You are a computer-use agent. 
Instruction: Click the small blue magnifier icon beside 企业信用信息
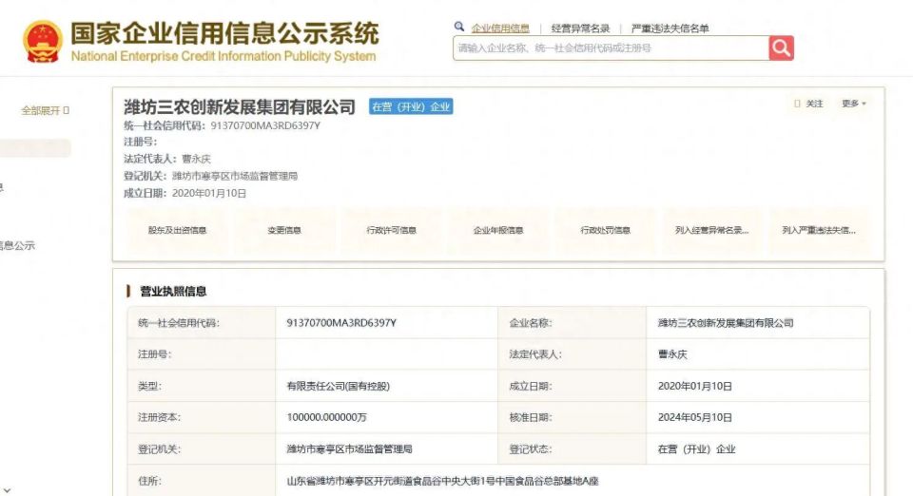coord(458,27)
